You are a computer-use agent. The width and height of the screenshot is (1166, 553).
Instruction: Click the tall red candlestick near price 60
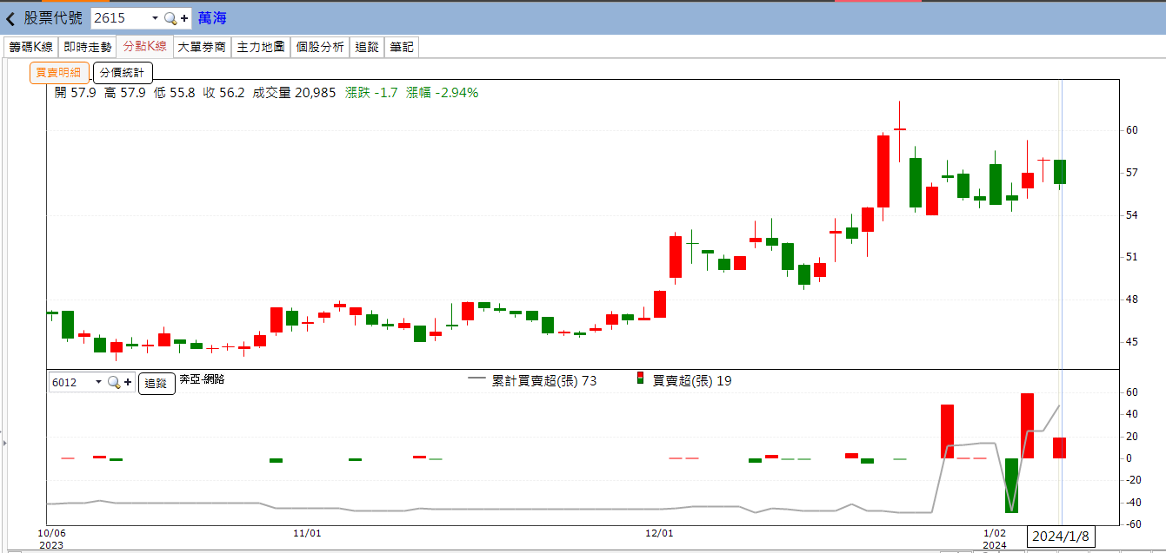883,171
